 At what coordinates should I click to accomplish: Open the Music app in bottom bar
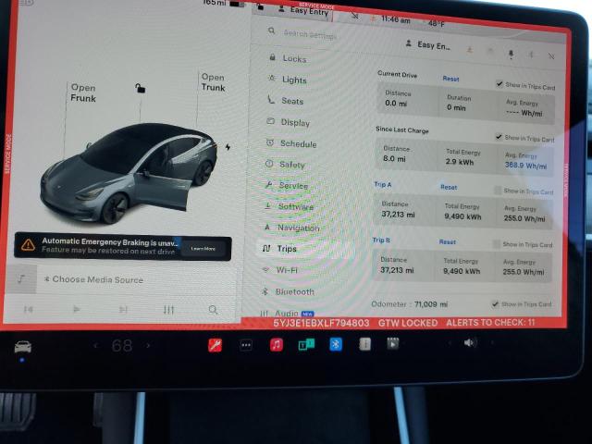point(276,345)
